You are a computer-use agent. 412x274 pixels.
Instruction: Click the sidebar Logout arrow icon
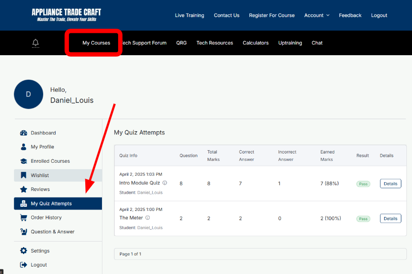point(24,265)
